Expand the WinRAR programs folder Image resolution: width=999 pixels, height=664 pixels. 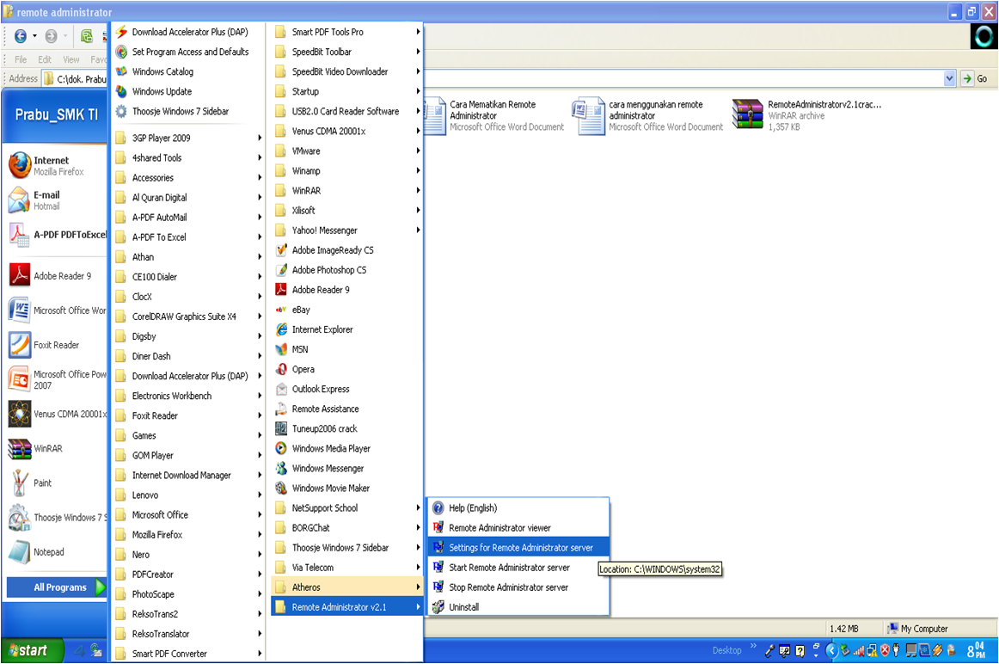347,191
